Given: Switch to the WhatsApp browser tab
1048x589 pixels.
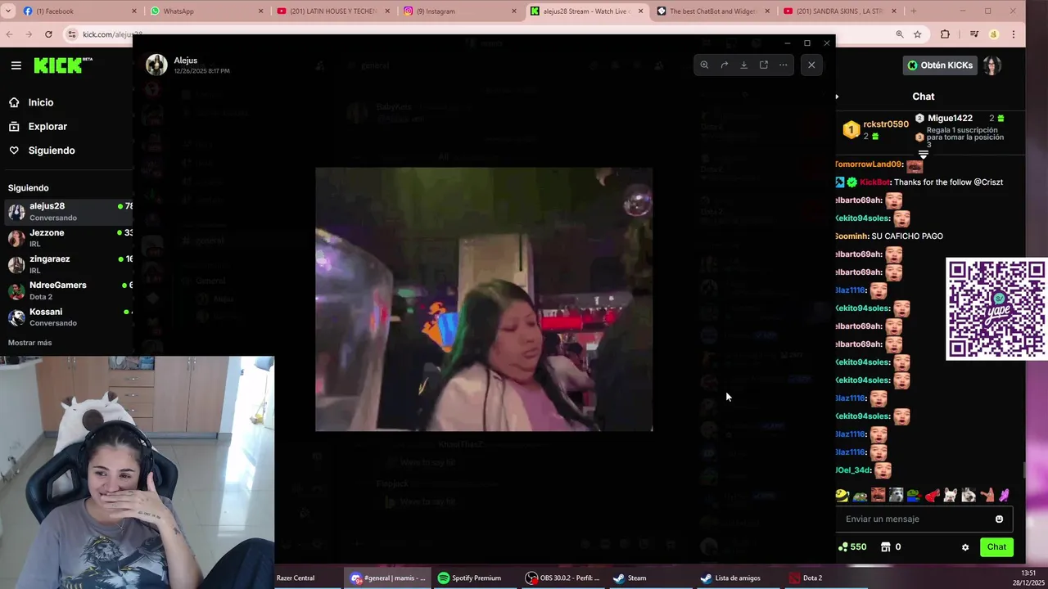Looking at the screenshot, I should [x=206, y=11].
